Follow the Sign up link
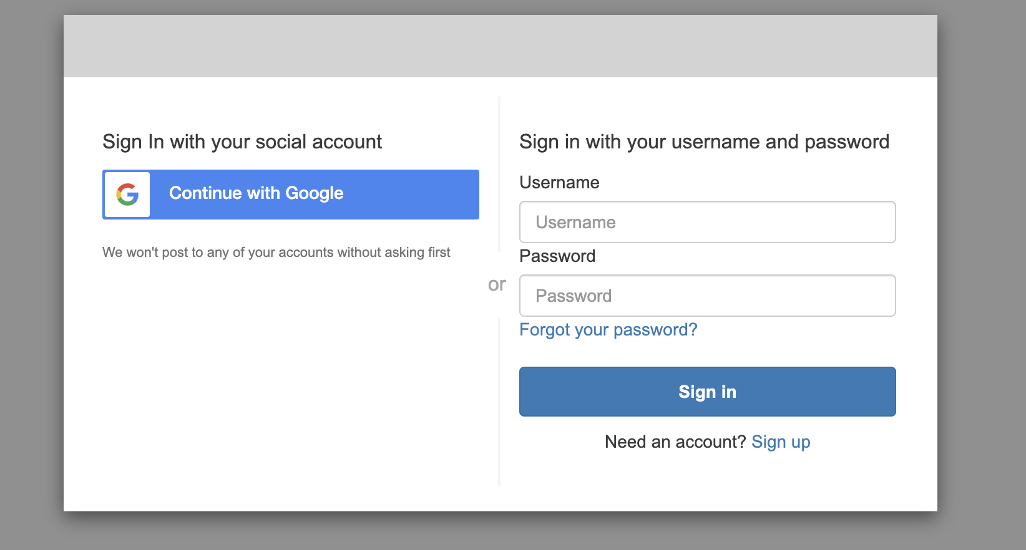The image size is (1026, 550). click(x=781, y=442)
